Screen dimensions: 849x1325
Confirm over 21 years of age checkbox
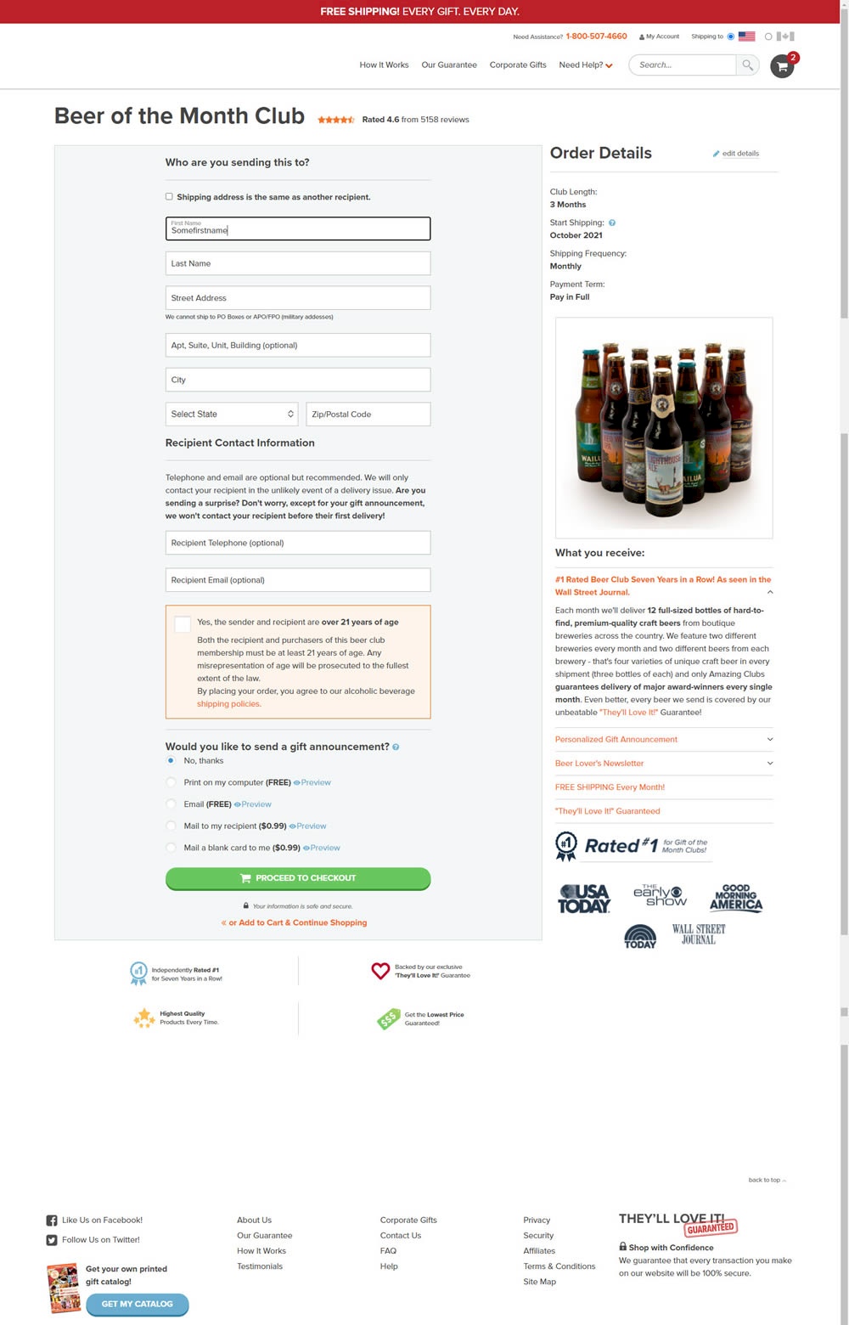(183, 624)
